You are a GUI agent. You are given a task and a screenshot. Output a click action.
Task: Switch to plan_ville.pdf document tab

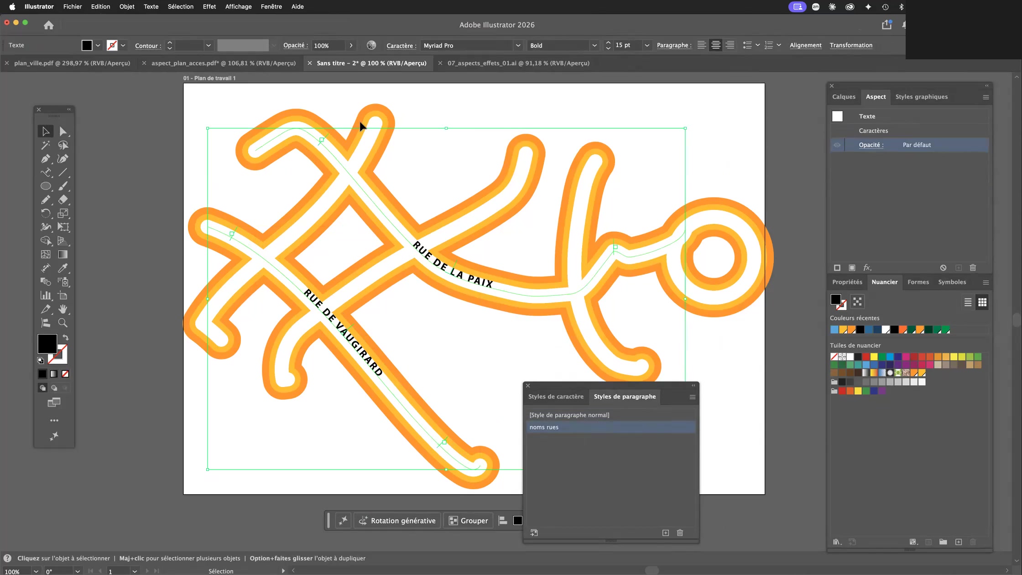coord(72,63)
